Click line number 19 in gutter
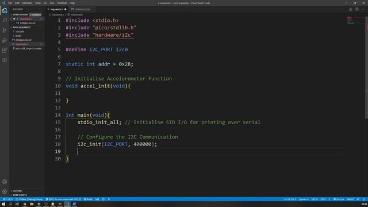The height and width of the screenshot is (207, 368). point(57,151)
